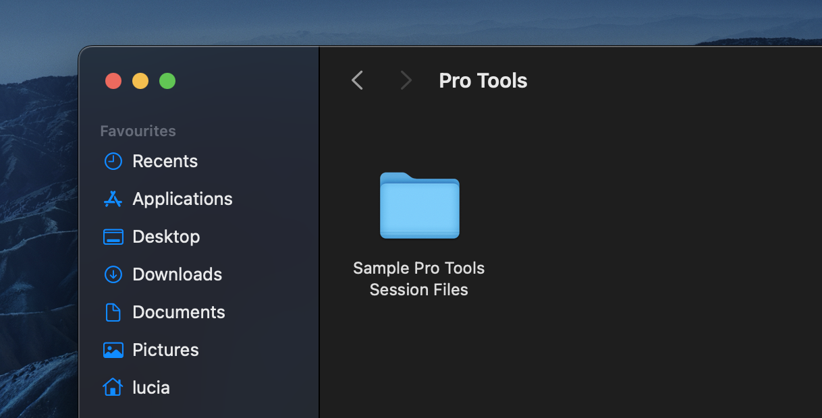
Task: Click the Sample Pro Tools Session Files name
Action: tap(419, 279)
